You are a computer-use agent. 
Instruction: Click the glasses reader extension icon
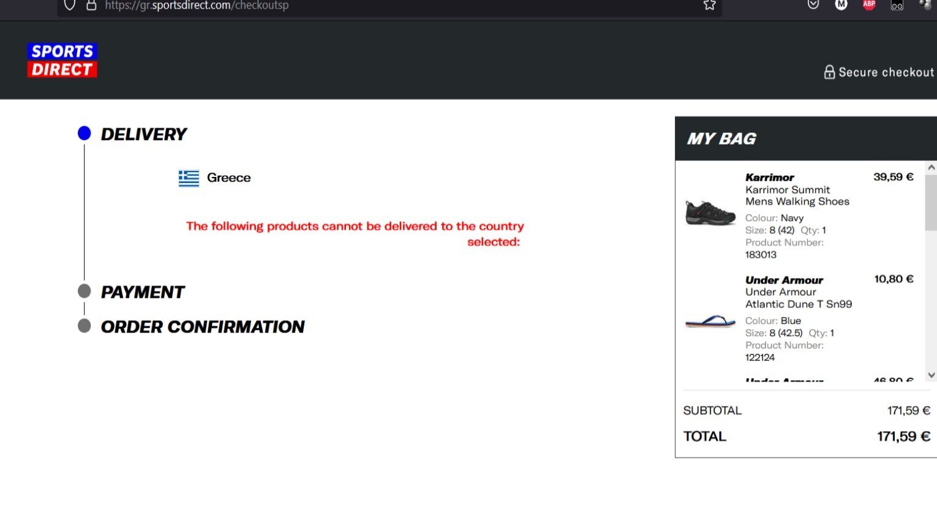pyautogui.click(x=897, y=5)
